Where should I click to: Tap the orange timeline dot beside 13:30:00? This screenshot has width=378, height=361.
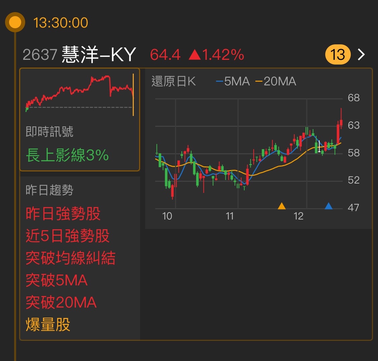[15, 23]
